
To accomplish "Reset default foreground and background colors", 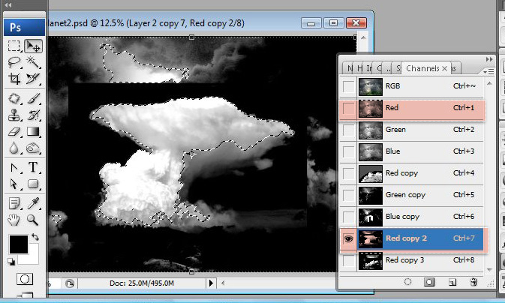I will 11,262.
